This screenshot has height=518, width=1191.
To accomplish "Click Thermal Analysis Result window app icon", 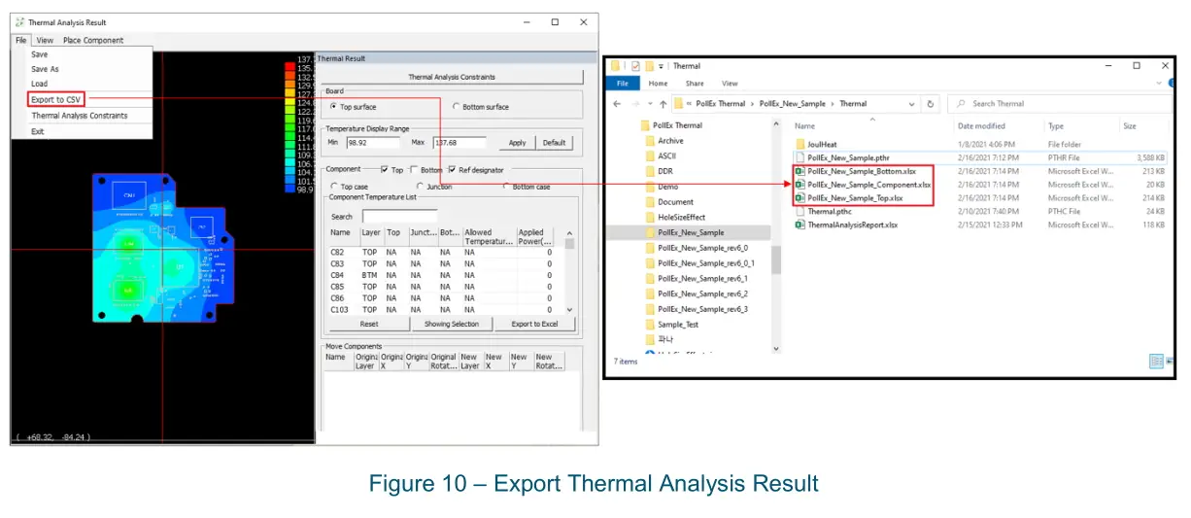I will click(19, 22).
